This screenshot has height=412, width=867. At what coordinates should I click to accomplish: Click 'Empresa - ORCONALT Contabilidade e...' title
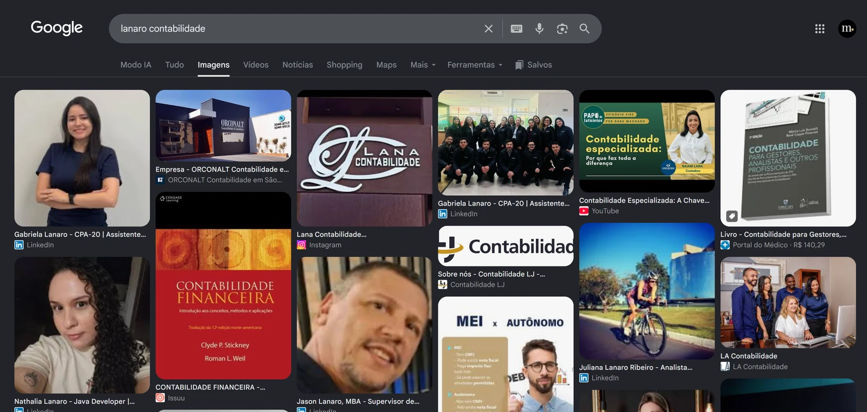pyautogui.click(x=222, y=169)
